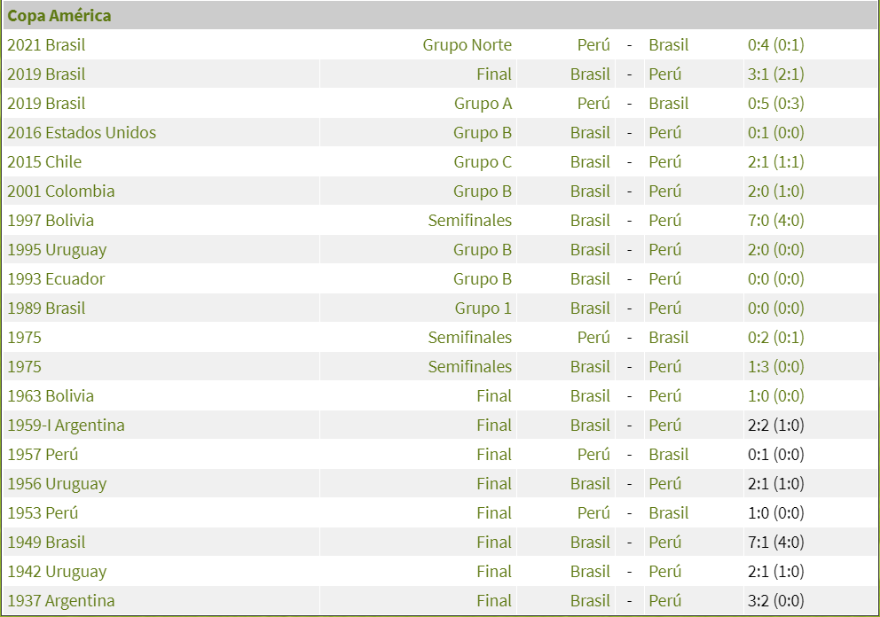Select the 1937 Argentina edition link
This screenshot has height=617, width=880.
pos(61,601)
